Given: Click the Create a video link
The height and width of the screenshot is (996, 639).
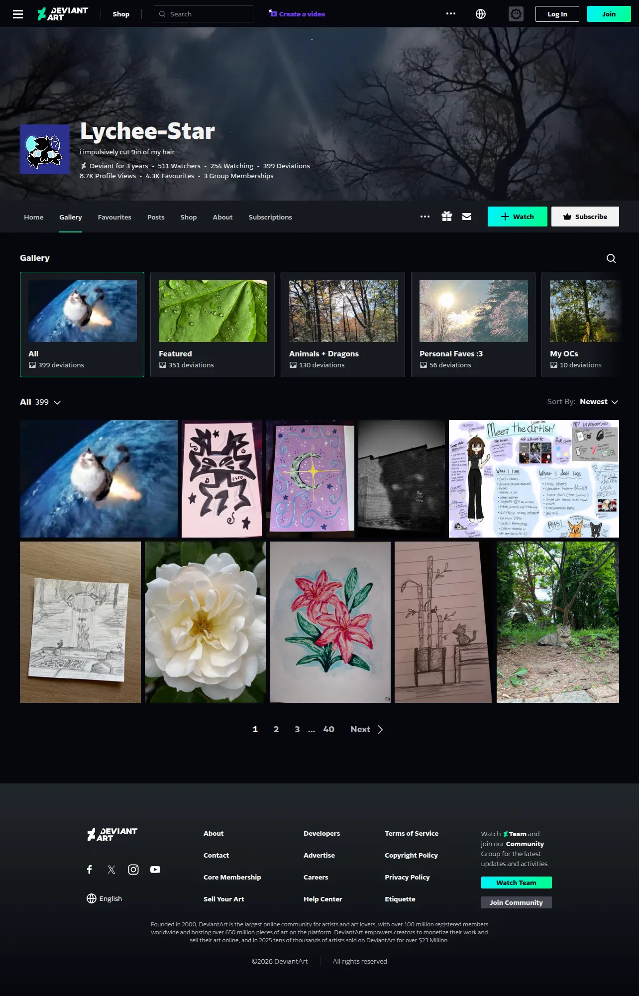Looking at the screenshot, I should [x=297, y=14].
